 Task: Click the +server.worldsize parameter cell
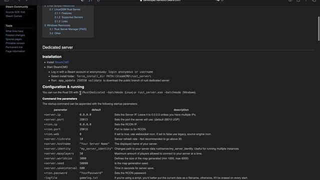pos(58,158)
